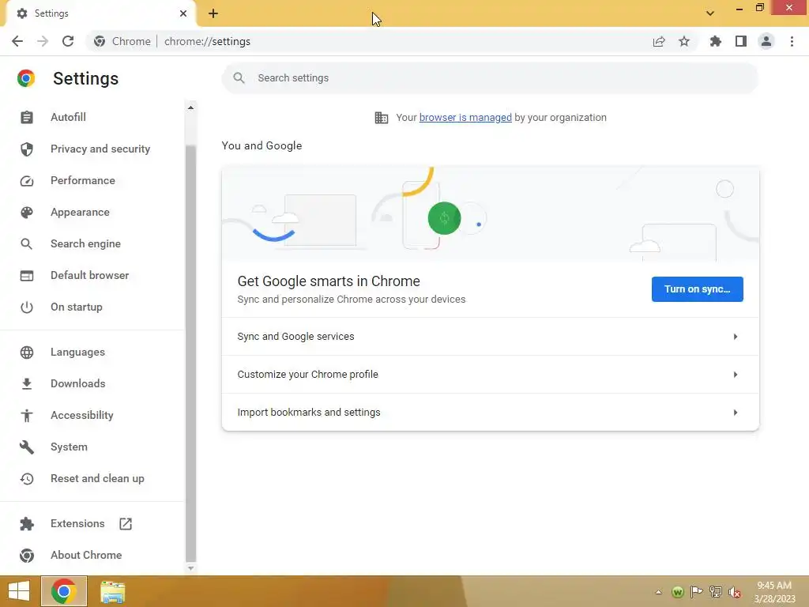The image size is (809, 607).
Task: Open File Explorer from the taskbar
Action: point(112,592)
